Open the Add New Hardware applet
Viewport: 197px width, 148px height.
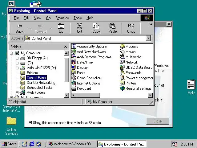[89, 52]
